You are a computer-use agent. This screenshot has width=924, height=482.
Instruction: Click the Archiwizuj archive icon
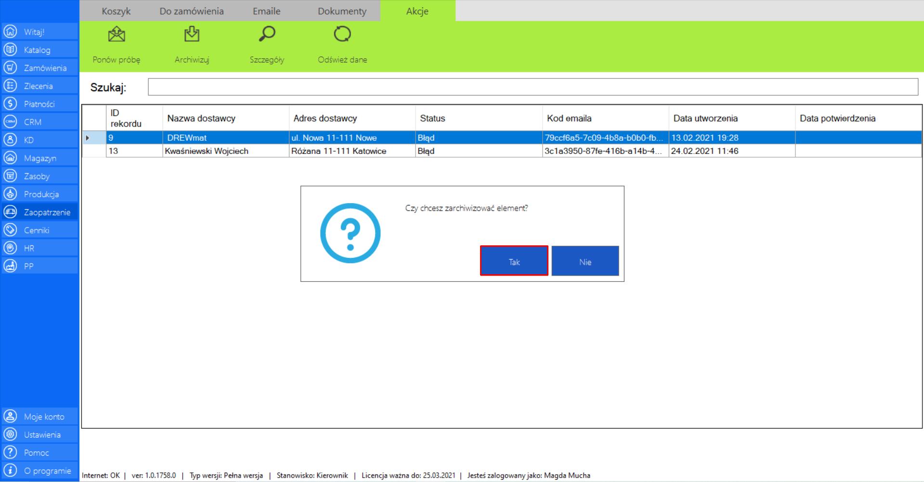click(x=192, y=34)
